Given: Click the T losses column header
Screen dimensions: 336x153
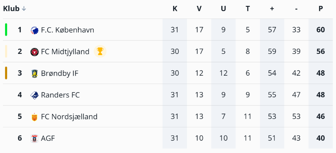Looking at the screenshot, I should coord(248,8).
